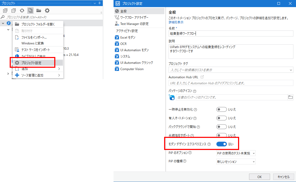Click the UI Automation クラシック icon
This screenshot has height=182, width=296.
[117, 63]
